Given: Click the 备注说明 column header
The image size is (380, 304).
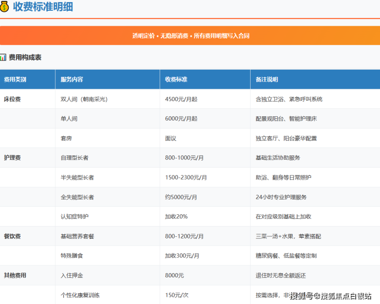Looking at the screenshot, I should click(x=267, y=79).
